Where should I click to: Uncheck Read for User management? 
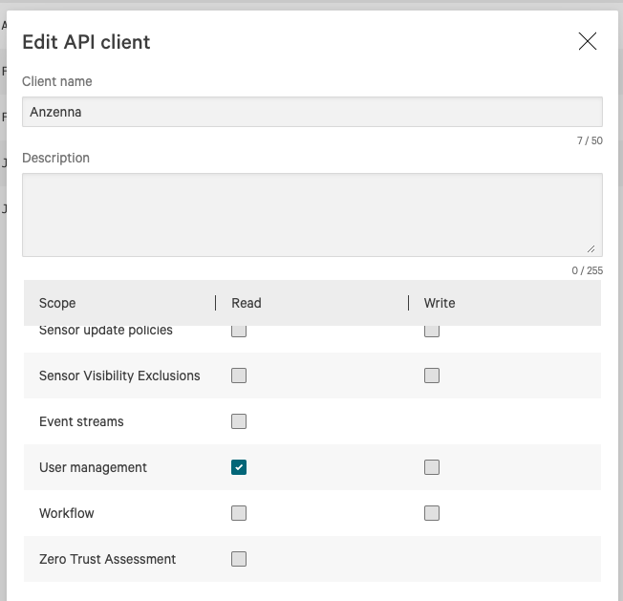pos(239,467)
